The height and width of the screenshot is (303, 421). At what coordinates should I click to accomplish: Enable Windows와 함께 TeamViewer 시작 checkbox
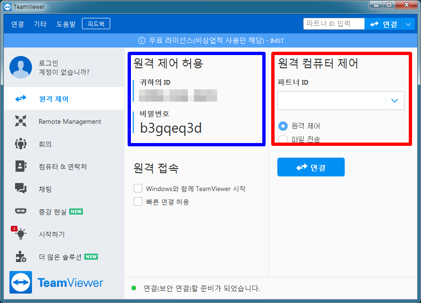pyautogui.click(x=138, y=188)
